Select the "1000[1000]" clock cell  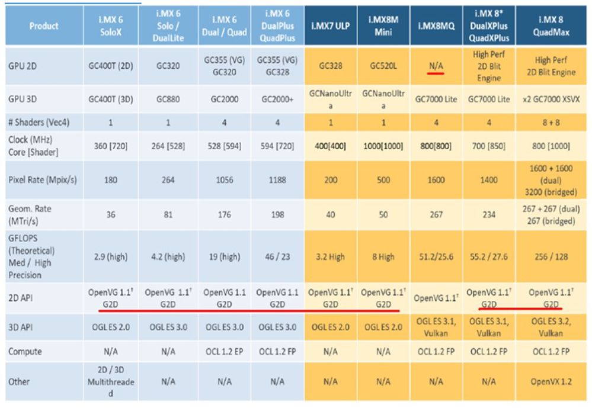pos(383,146)
